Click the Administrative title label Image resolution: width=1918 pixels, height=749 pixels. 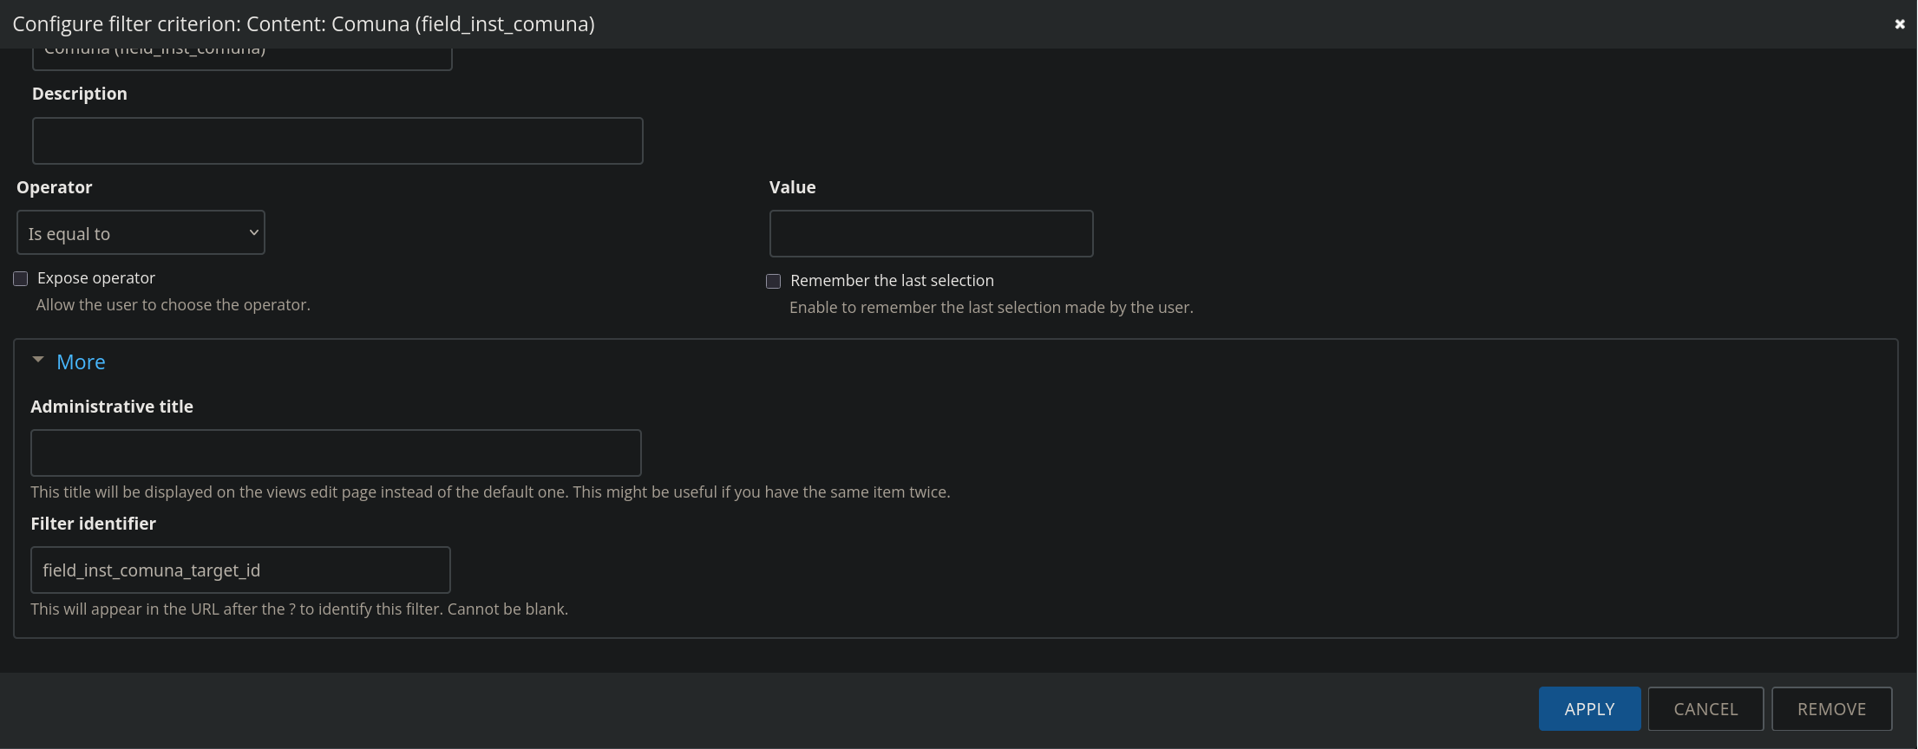(x=112, y=407)
